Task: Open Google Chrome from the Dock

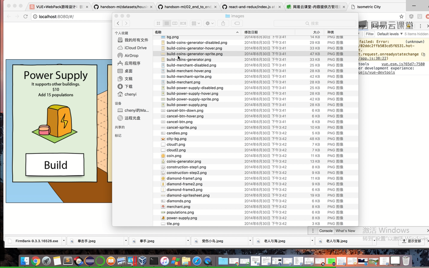Action: 35,261
